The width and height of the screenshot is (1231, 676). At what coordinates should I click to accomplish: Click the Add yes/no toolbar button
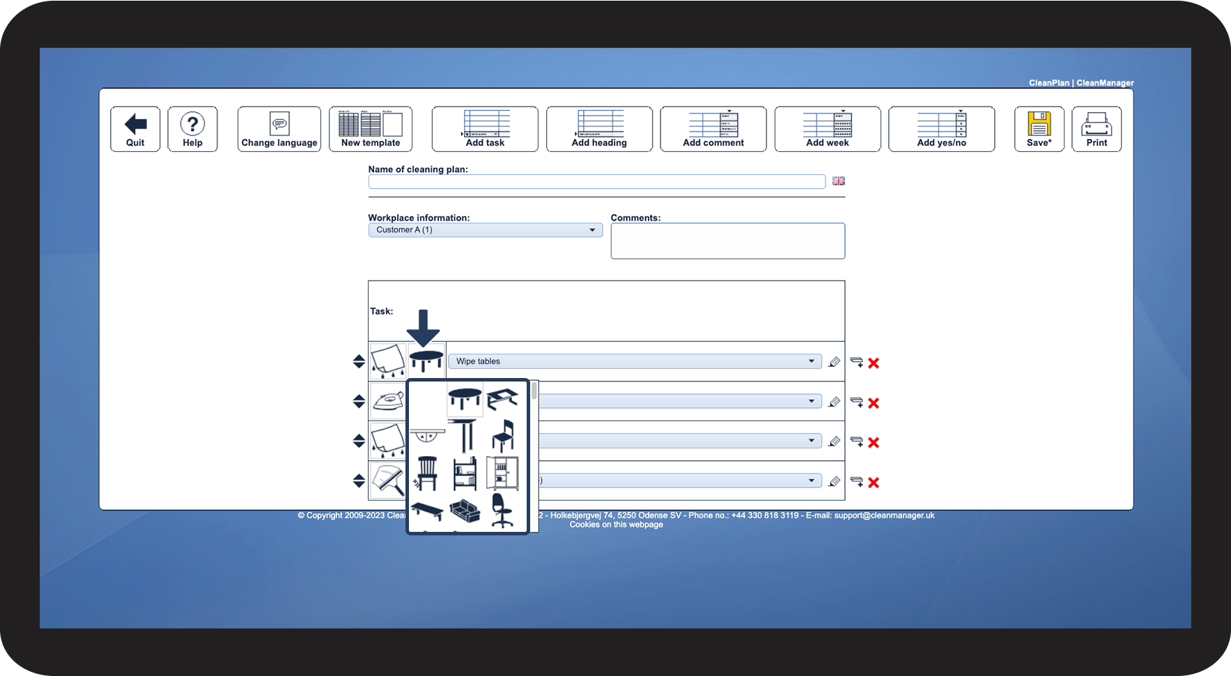pos(942,129)
